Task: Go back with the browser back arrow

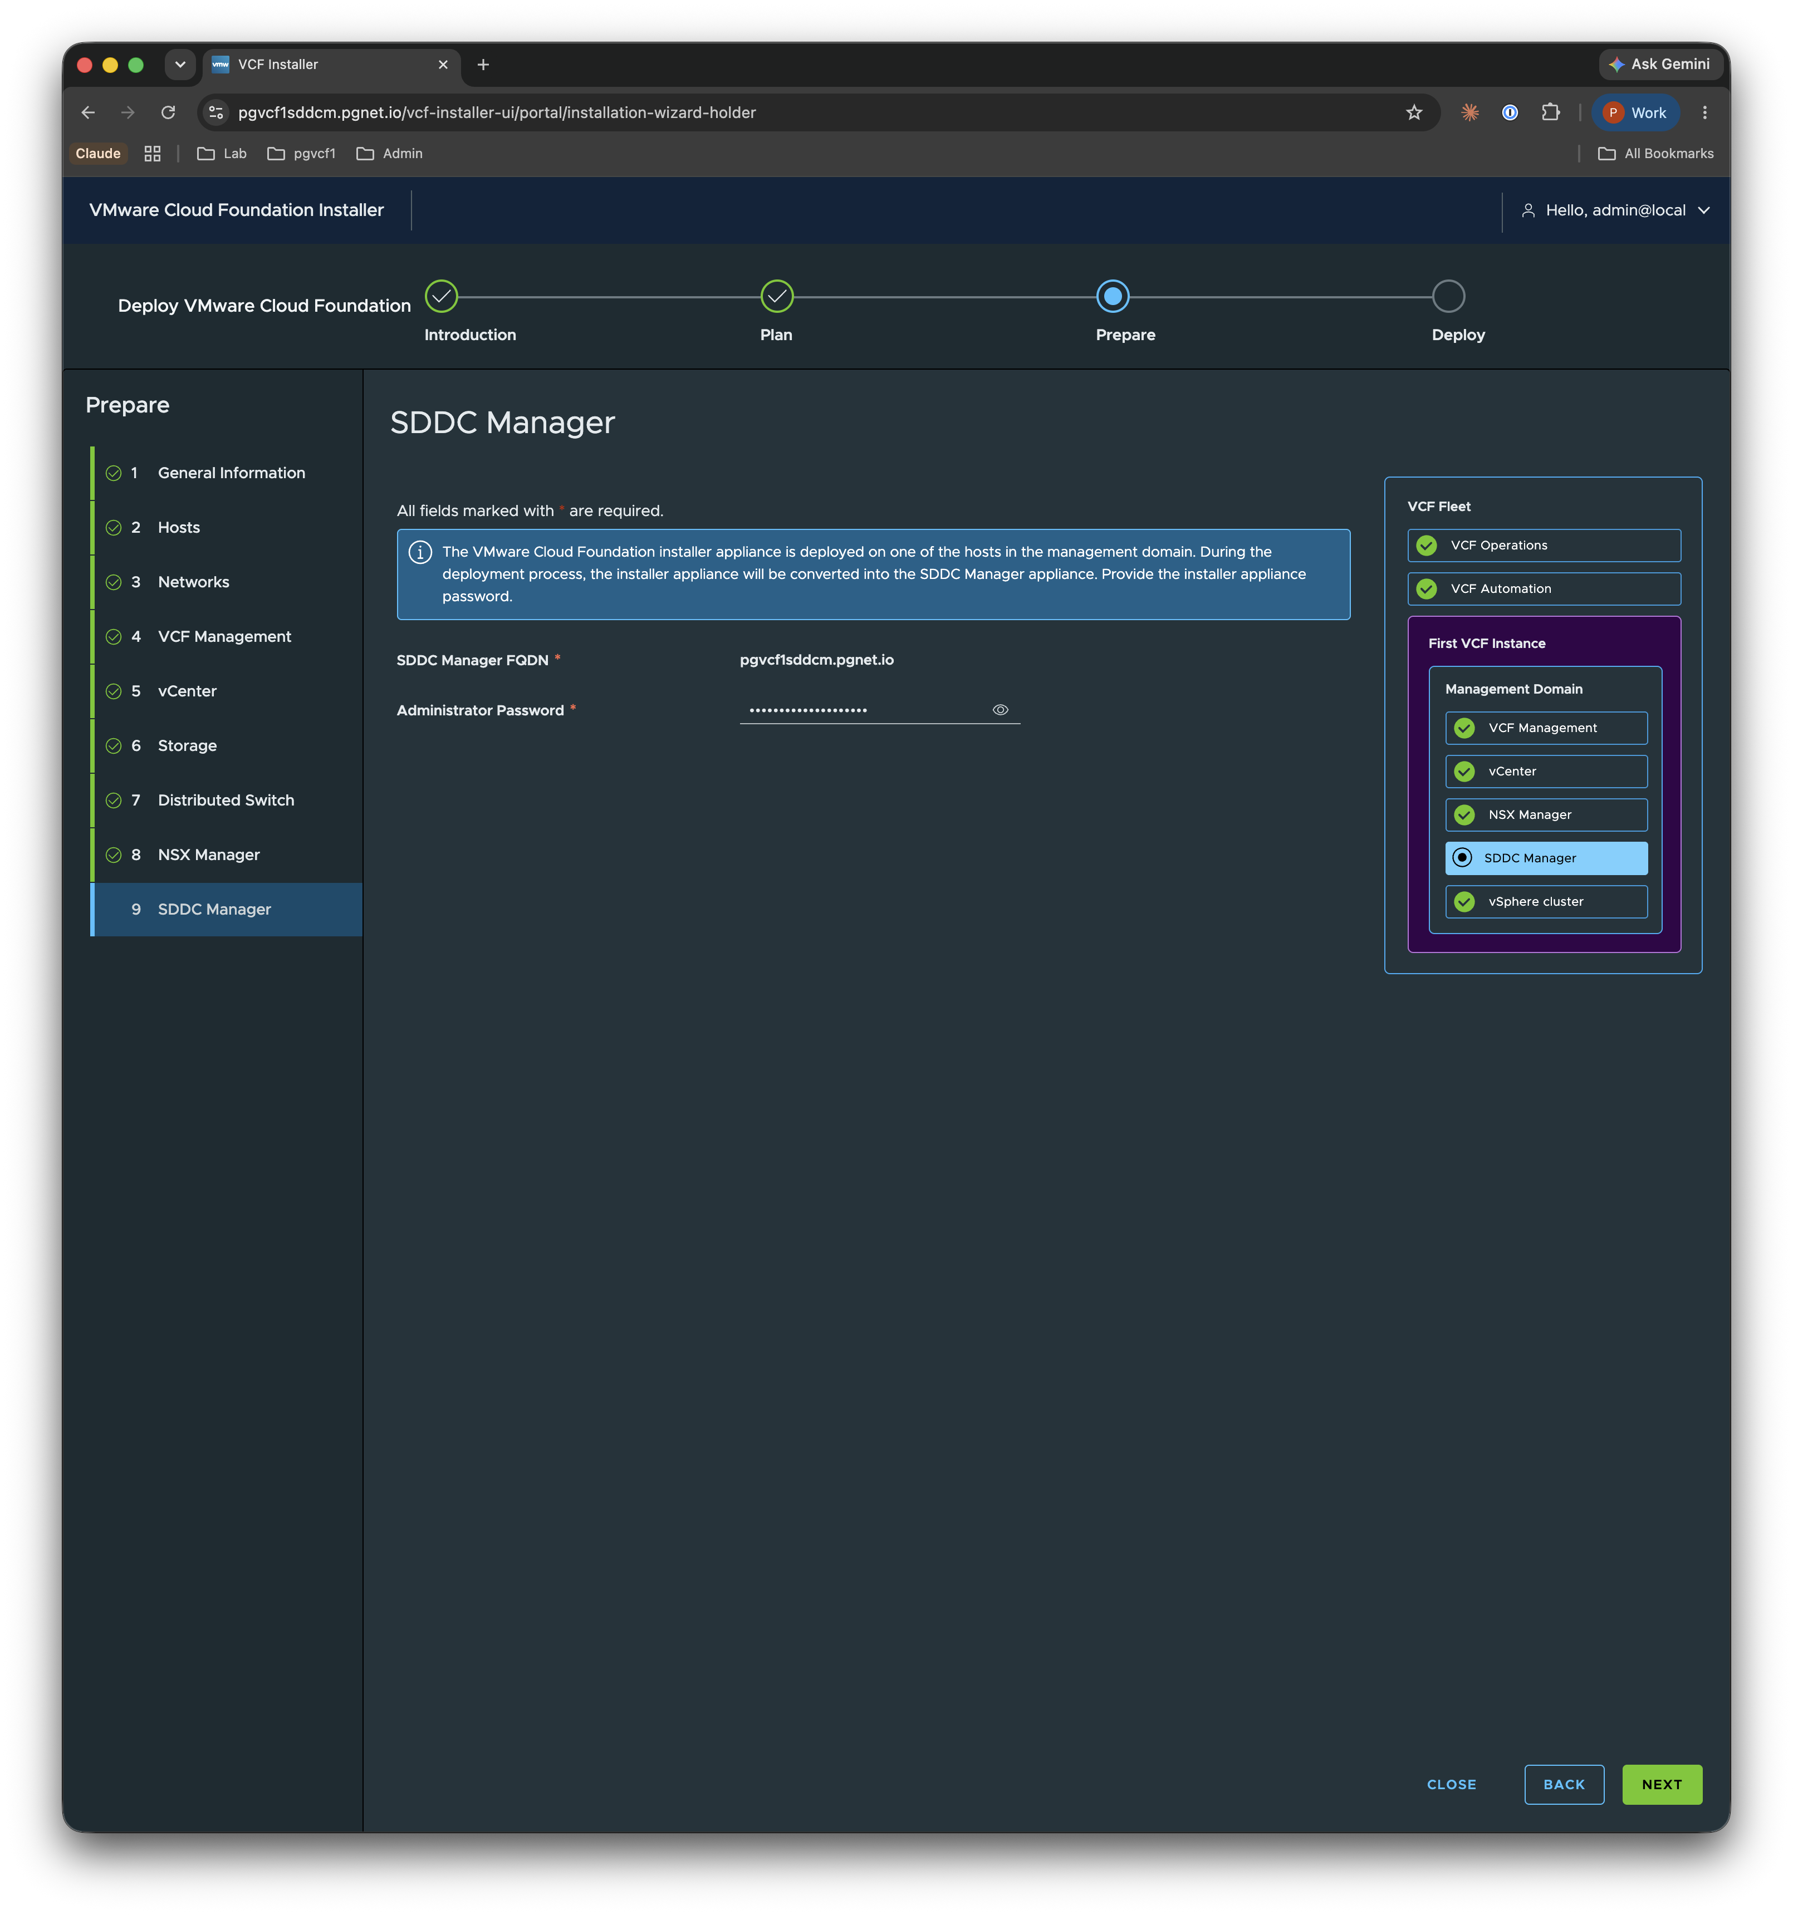Action: point(89,112)
